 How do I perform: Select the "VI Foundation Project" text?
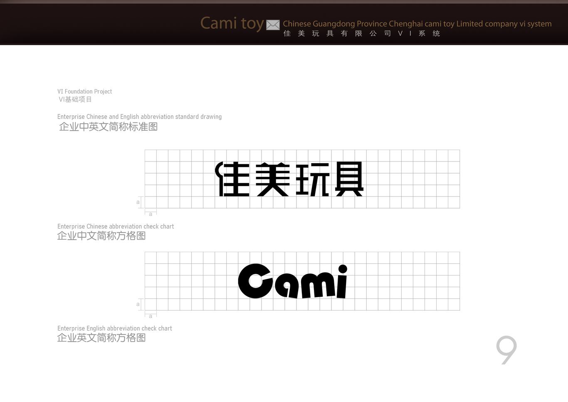pos(84,92)
